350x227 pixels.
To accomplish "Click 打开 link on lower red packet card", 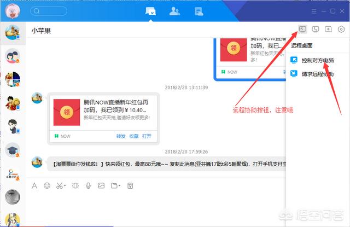I will pos(147,136).
